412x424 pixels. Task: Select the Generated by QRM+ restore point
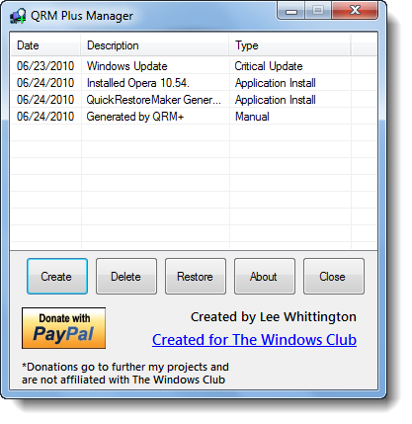[x=194, y=117]
